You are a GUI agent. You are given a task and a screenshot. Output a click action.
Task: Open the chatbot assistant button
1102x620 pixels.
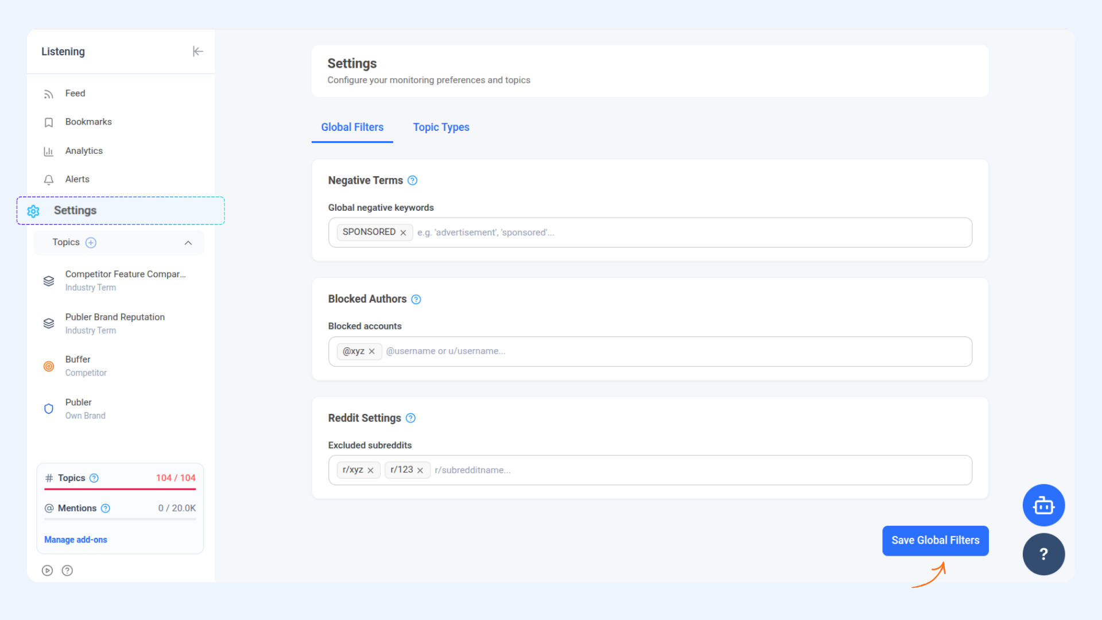tap(1043, 506)
